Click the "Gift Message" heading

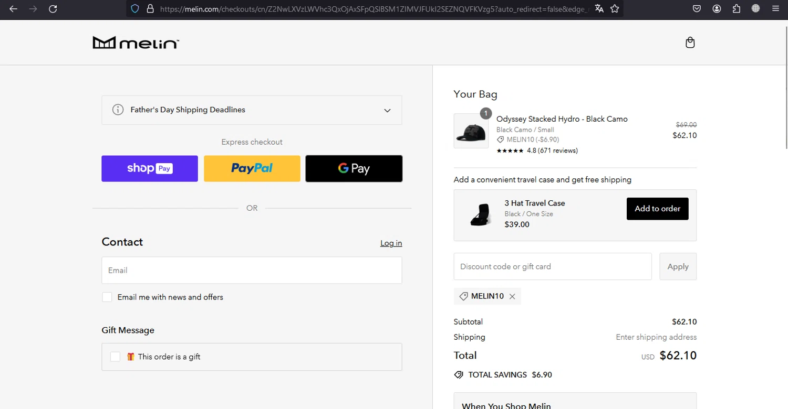(x=128, y=330)
